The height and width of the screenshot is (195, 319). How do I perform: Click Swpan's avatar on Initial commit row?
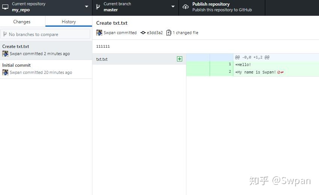tap(5, 72)
